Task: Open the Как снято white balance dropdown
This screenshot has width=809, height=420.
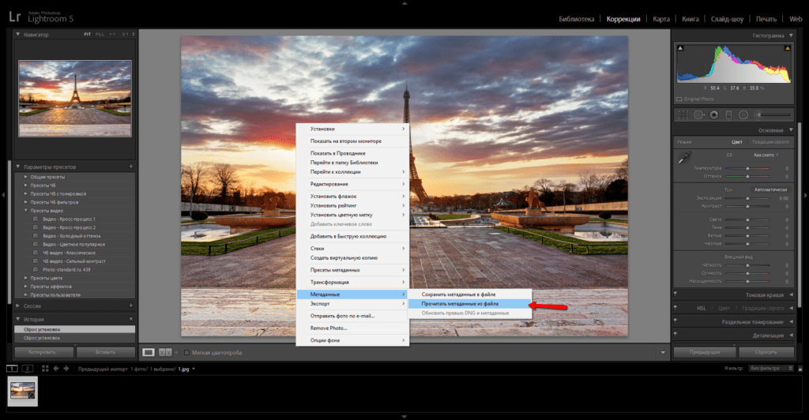Action: click(766, 155)
